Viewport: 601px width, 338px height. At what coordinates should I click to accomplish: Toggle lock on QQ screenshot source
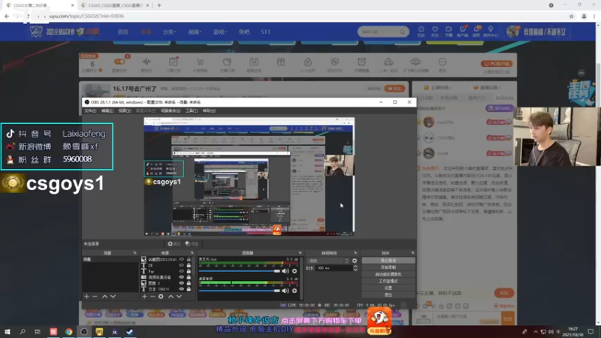coord(189,259)
